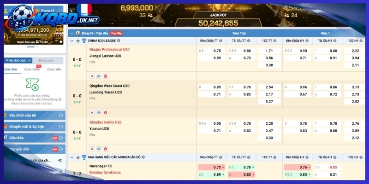Open the Phong độ tab
This screenshot has width=369, height=184.
click(x=48, y=11)
